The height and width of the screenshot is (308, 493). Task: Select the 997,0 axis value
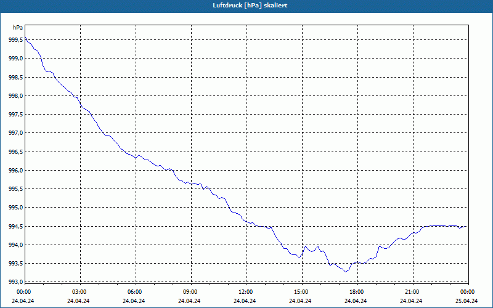tap(16, 133)
